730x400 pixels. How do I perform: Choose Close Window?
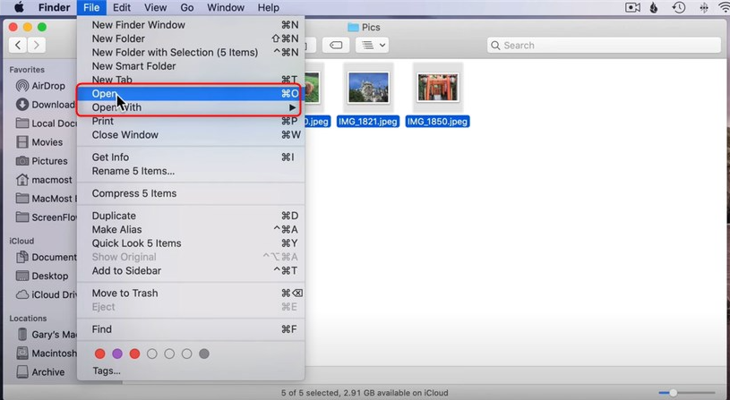[191, 135]
